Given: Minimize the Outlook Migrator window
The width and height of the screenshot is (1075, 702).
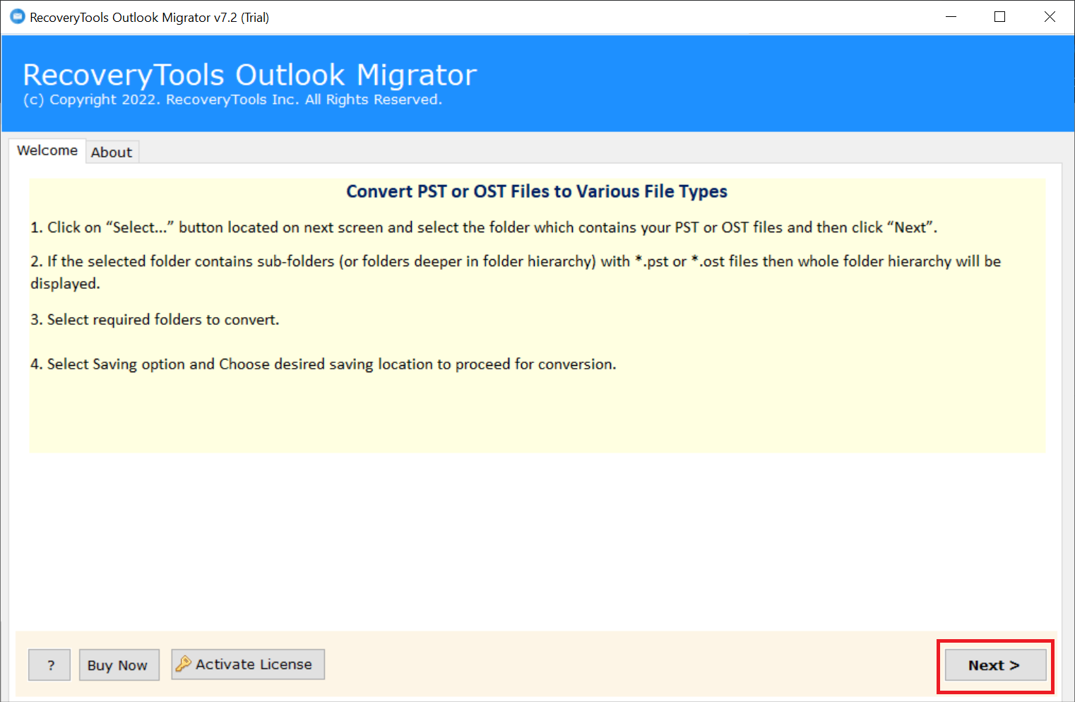Looking at the screenshot, I should tap(951, 17).
